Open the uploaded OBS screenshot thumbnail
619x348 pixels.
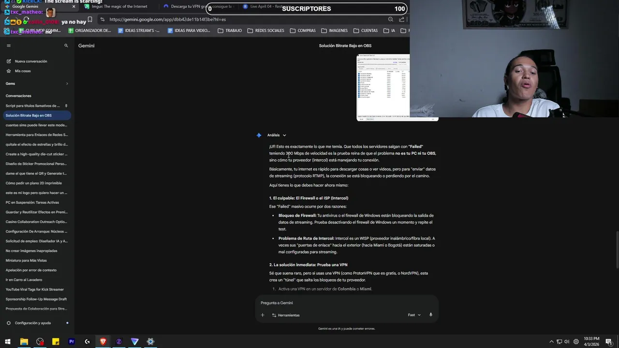click(383, 87)
